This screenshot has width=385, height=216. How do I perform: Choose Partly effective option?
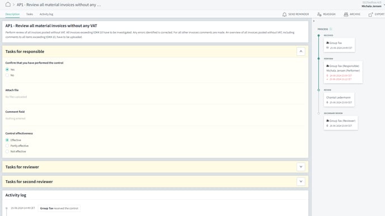[7, 146]
